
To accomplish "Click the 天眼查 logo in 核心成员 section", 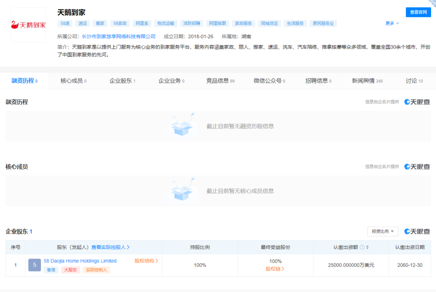I will click(x=417, y=167).
